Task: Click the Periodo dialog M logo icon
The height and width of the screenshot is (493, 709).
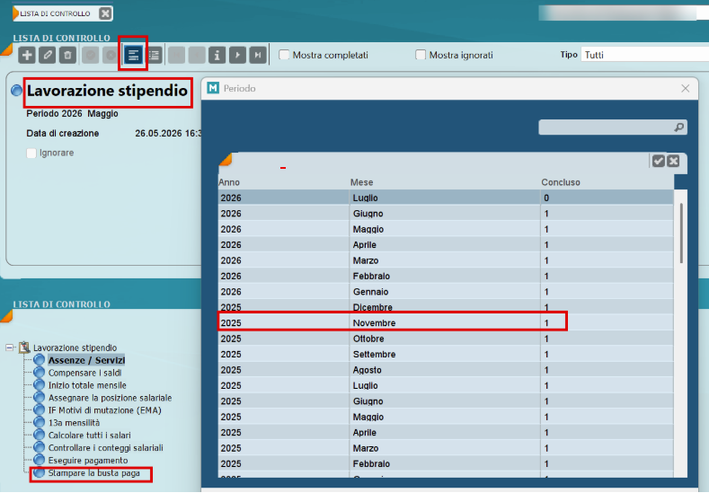Action: (x=213, y=88)
